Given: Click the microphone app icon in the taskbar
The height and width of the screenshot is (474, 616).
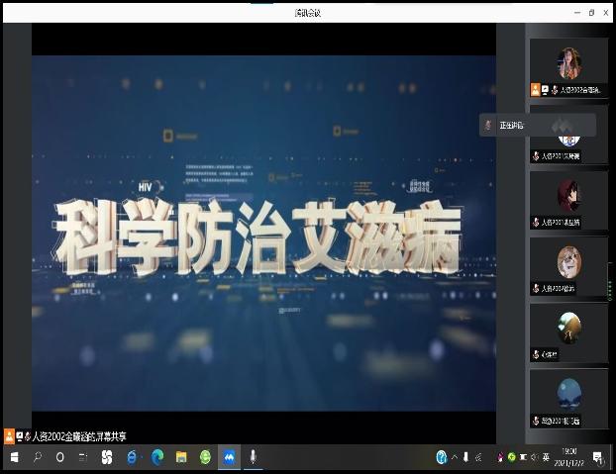Looking at the screenshot, I should point(254,457).
